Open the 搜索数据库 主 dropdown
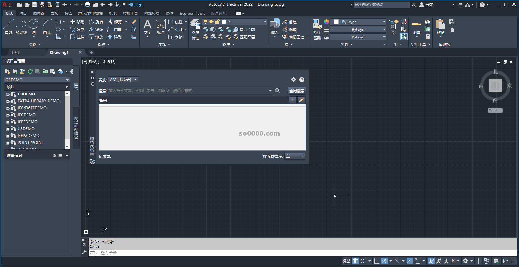The width and height of the screenshot is (519, 267). click(295, 156)
